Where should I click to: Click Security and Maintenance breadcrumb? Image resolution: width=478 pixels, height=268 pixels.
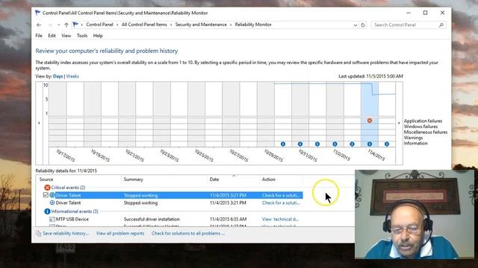[201, 25]
